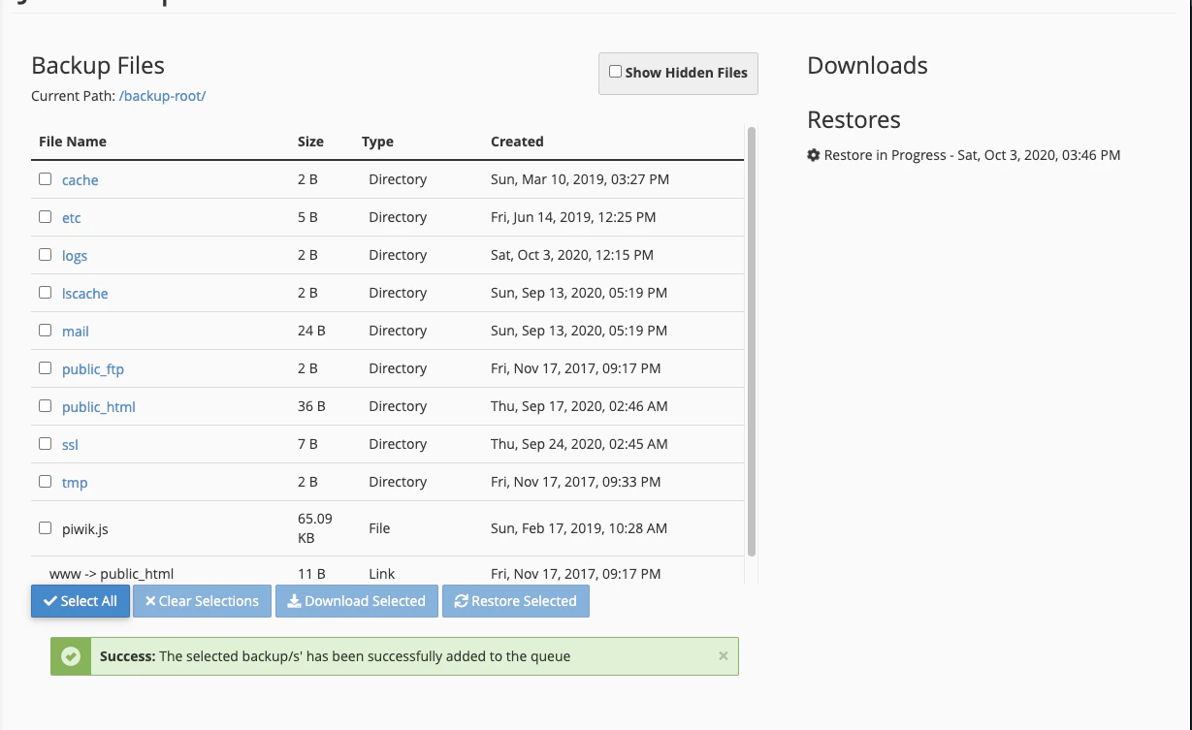This screenshot has height=730, width=1192.
Task: Click the download icon on Download Selected button
Action: pyautogui.click(x=294, y=601)
